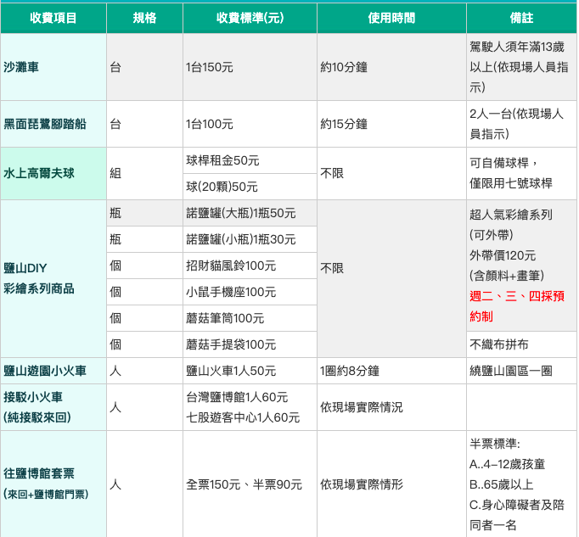Click the 可自備球桿 note cell
Screen dimensions: 579x537
521,173
